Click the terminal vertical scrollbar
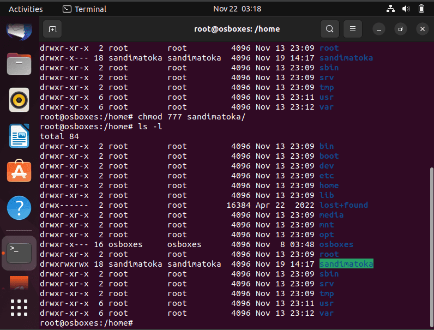434x330 pixels. click(432, 246)
